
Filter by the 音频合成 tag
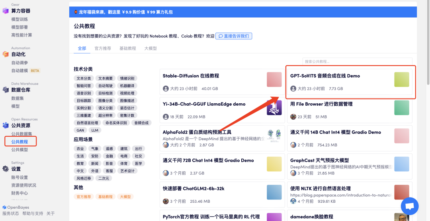pyautogui.click(x=141, y=123)
